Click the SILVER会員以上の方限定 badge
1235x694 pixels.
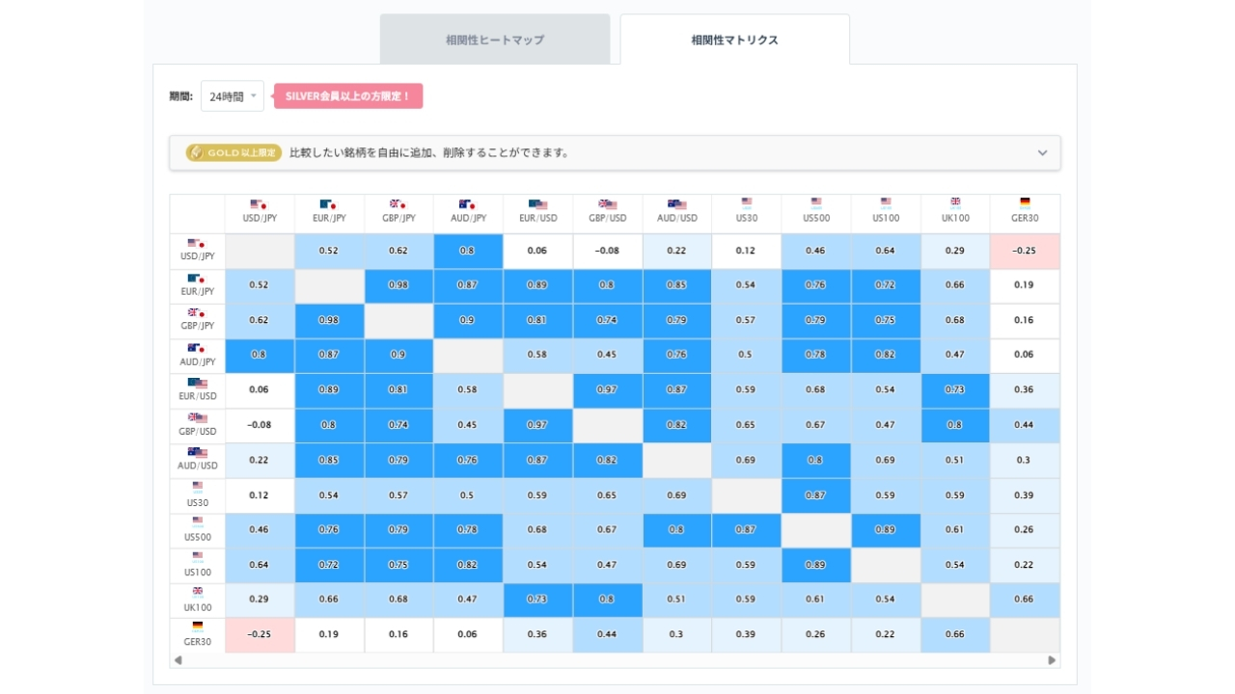pyautogui.click(x=348, y=96)
